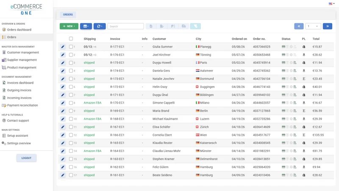Click customer name Stephen Kramer
Viewport: 339px width, 191px height.
pyautogui.click(x=164, y=159)
